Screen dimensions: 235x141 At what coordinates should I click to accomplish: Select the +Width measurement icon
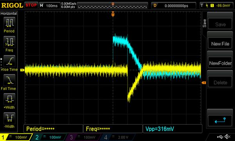(9, 99)
